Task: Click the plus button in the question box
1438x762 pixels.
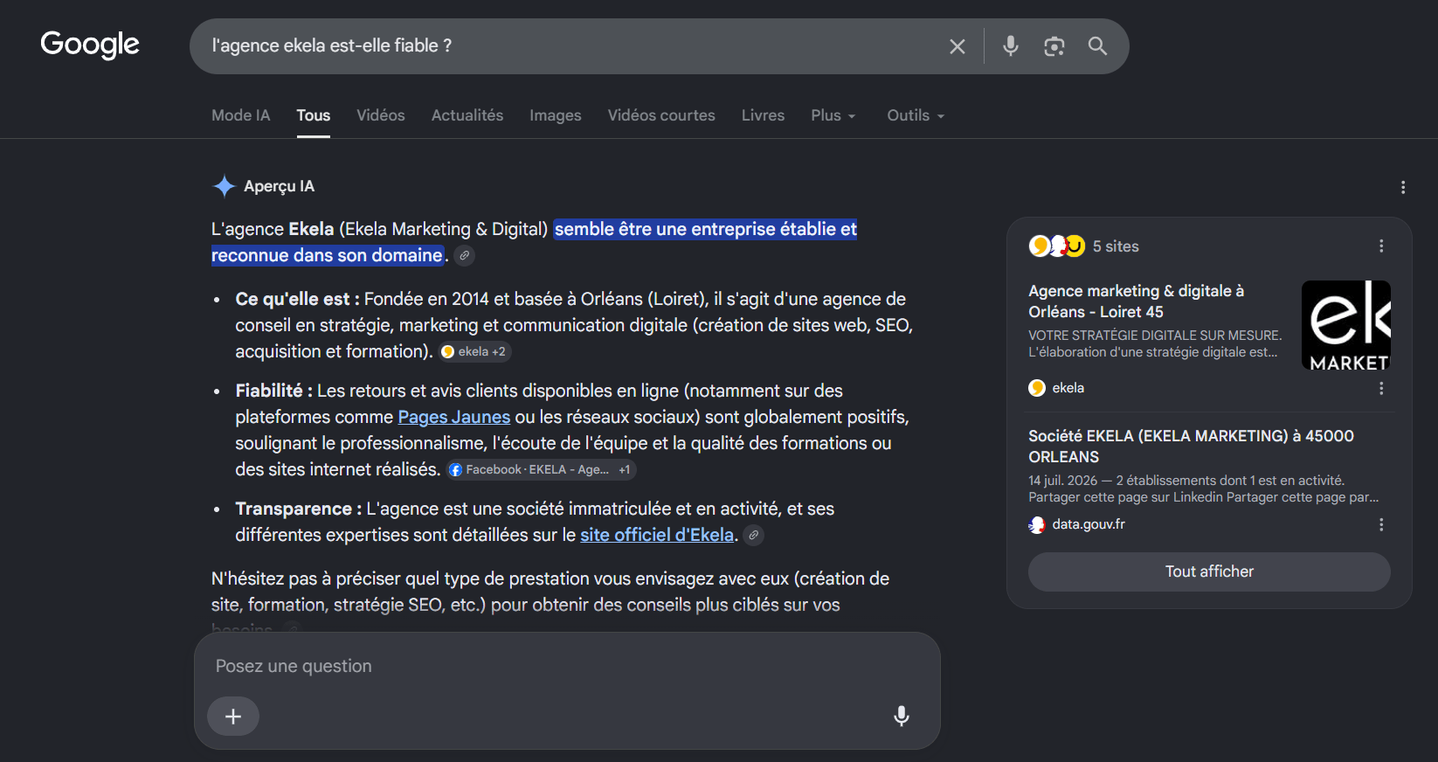Action: coord(233,717)
